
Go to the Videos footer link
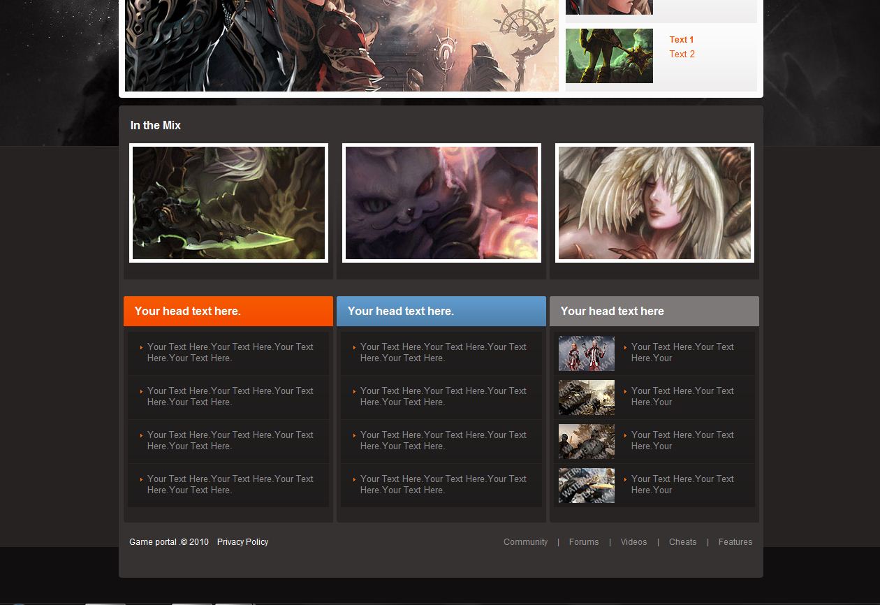tap(633, 542)
